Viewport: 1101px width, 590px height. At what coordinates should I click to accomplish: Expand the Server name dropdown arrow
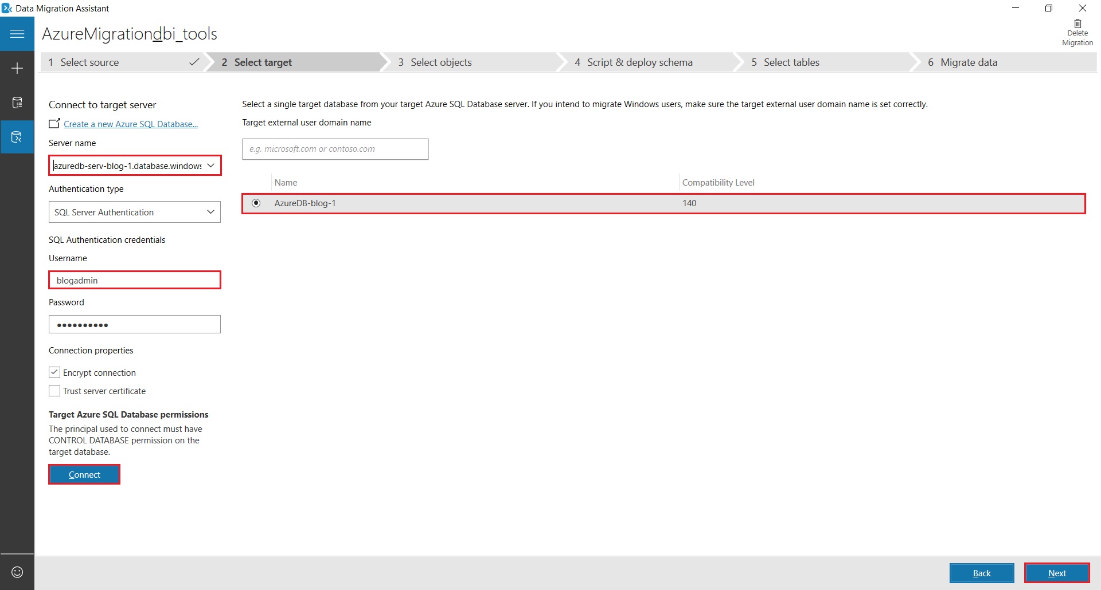[x=211, y=166]
